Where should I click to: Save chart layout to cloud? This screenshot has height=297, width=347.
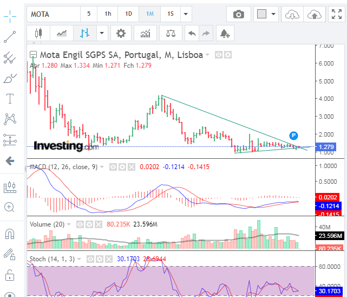click(x=315, y=14)
